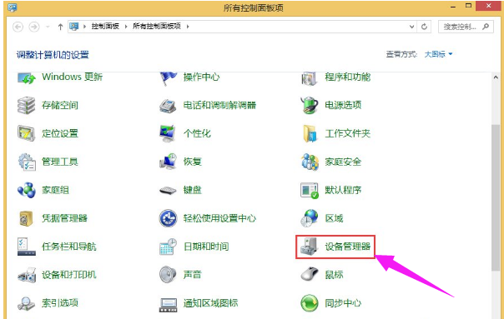
Task: Open the 设备管理器 icon
Action: 310,247
